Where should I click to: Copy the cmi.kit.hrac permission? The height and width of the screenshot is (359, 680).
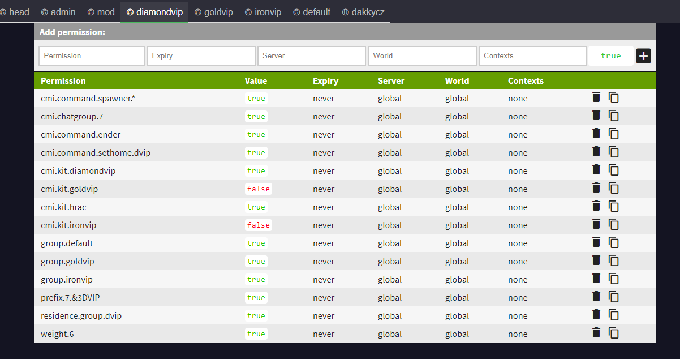[x=614, y=206]
